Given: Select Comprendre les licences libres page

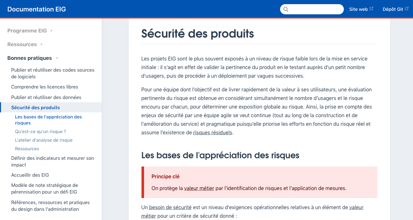Looking at the screenshot, I should click(x=45, y=87).
